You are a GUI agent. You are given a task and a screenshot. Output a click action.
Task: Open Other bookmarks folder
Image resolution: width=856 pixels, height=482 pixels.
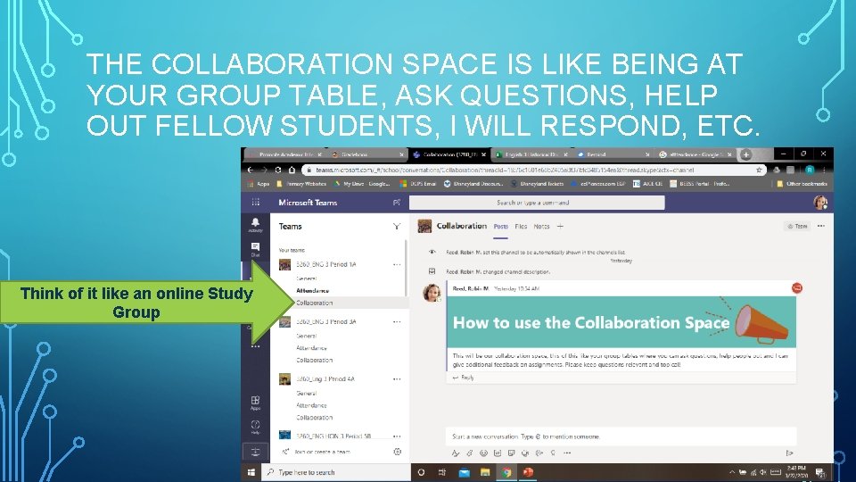tap(802, 184)
